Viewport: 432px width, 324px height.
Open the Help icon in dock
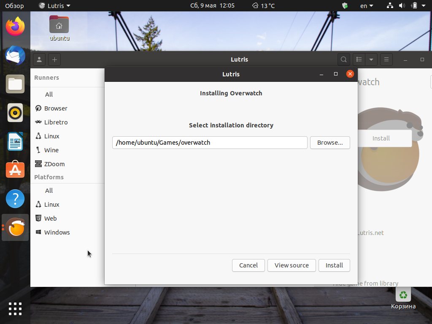15,199
